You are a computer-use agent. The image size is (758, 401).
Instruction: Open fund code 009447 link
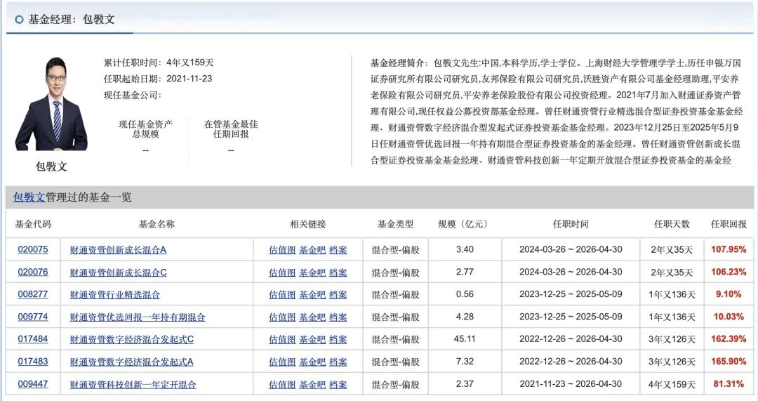(x=33, y=384)
